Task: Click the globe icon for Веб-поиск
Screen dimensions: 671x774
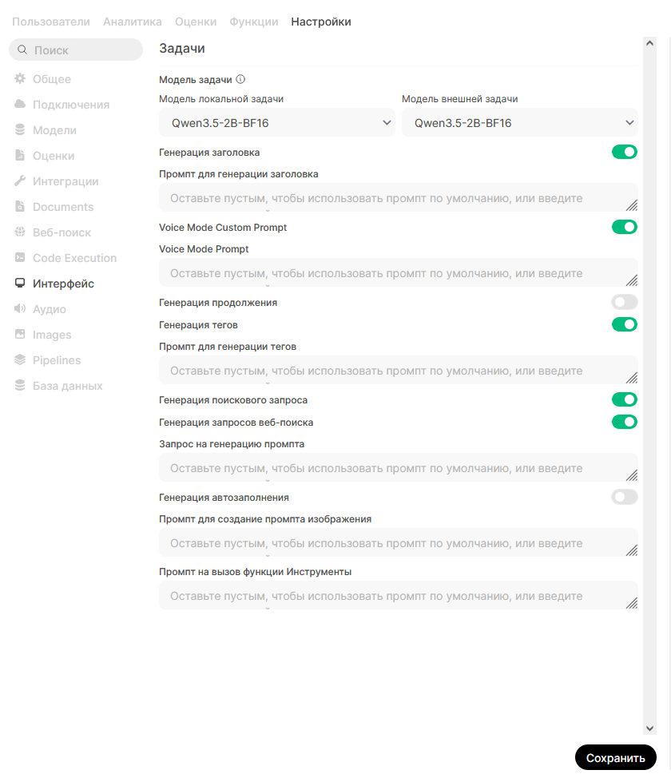Action: click(20, 232)
